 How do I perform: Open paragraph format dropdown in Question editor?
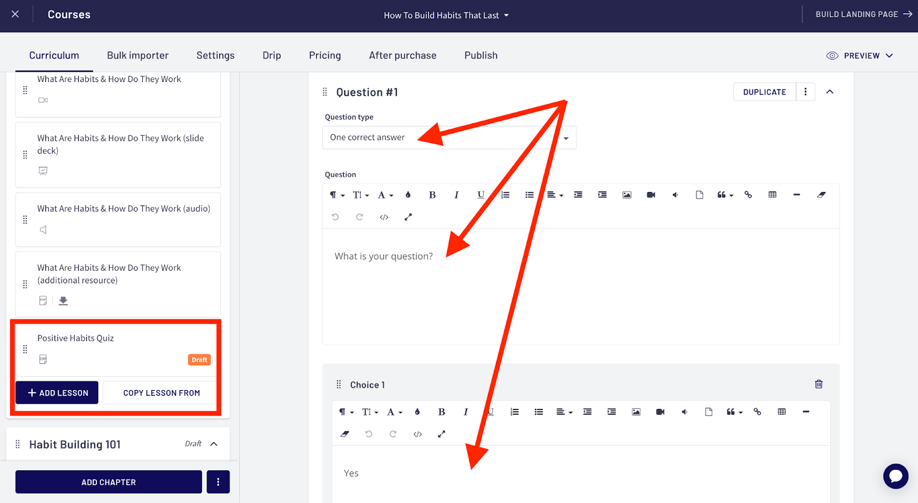(x=337, y=195)
